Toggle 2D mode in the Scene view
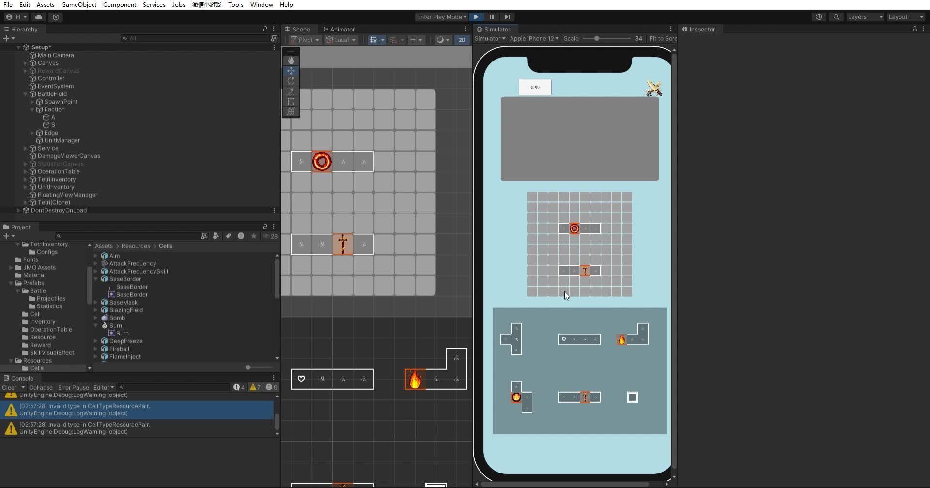Image resolution: width=930 pixels, height=488 pixels. pos(462,40)
